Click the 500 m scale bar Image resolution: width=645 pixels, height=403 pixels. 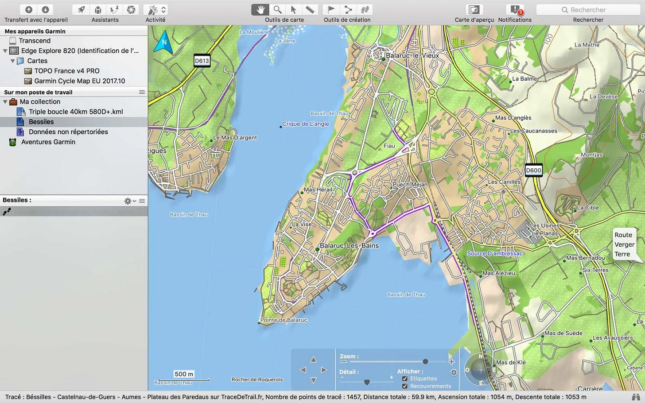coord(184,376)
